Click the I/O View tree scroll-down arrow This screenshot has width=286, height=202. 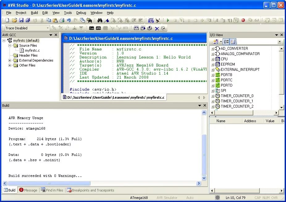point(281,108)
